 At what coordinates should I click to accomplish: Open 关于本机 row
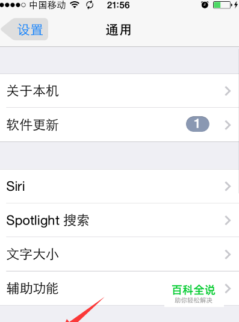click(x=119, y=90)
